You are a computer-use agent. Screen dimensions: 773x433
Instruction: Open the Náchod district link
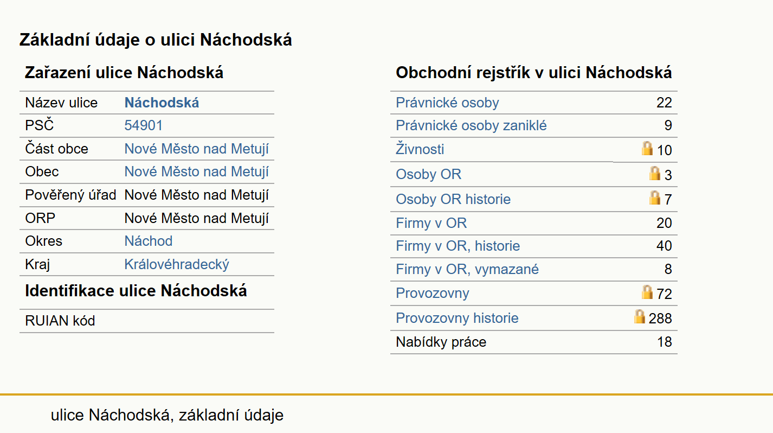tap(148, 241)
